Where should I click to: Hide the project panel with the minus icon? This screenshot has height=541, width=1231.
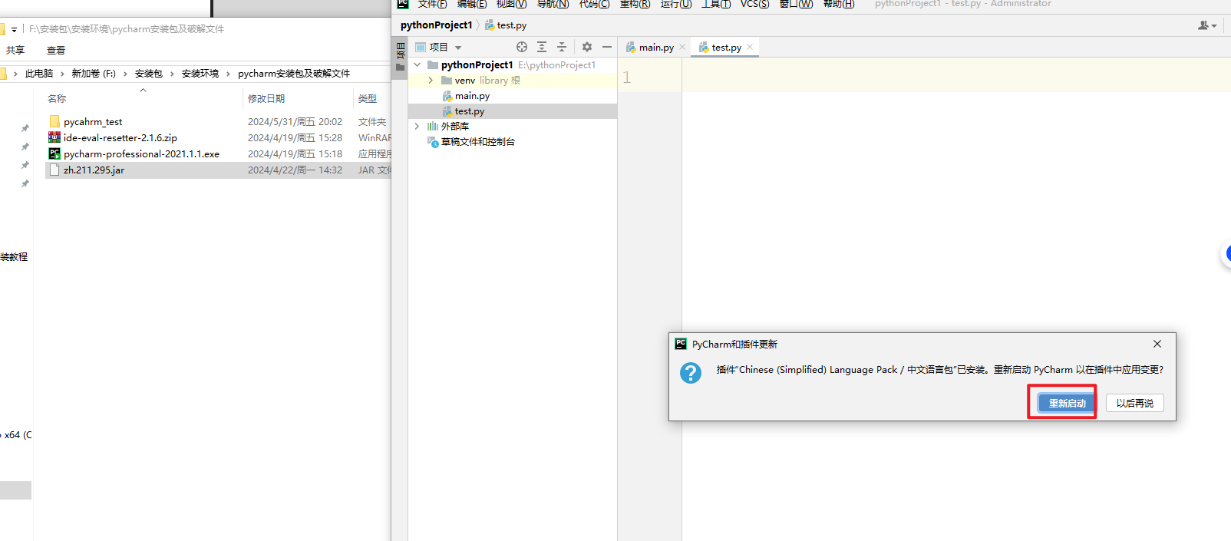point(607,47)
